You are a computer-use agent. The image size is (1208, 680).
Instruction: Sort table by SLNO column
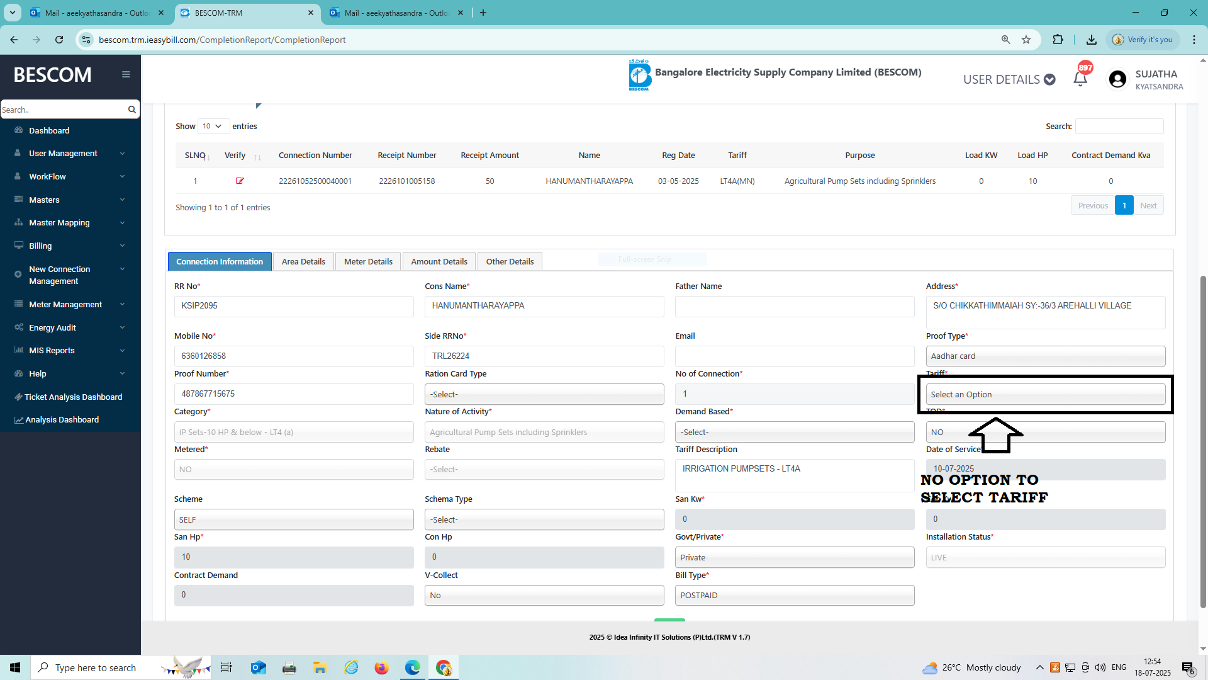click(197, 156)
